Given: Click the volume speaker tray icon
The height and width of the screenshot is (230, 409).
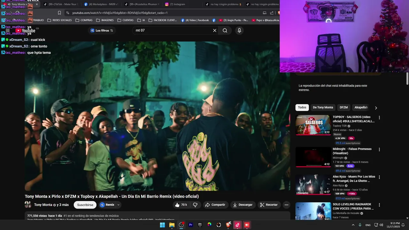Looking at the screenshot, I should point(381,225).
